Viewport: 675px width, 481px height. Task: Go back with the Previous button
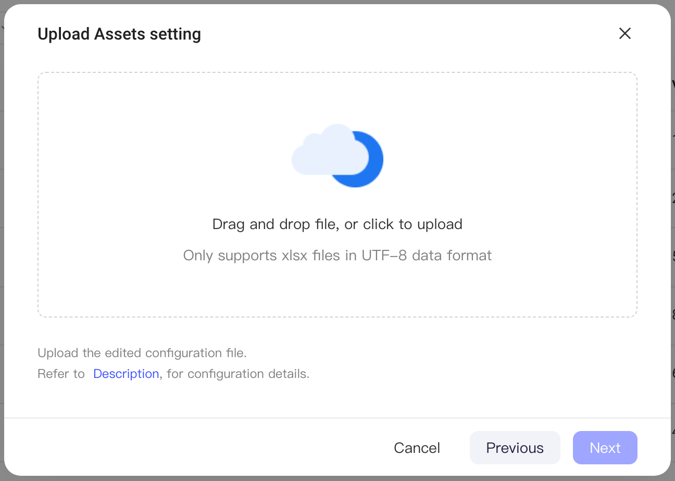(515, 448)
